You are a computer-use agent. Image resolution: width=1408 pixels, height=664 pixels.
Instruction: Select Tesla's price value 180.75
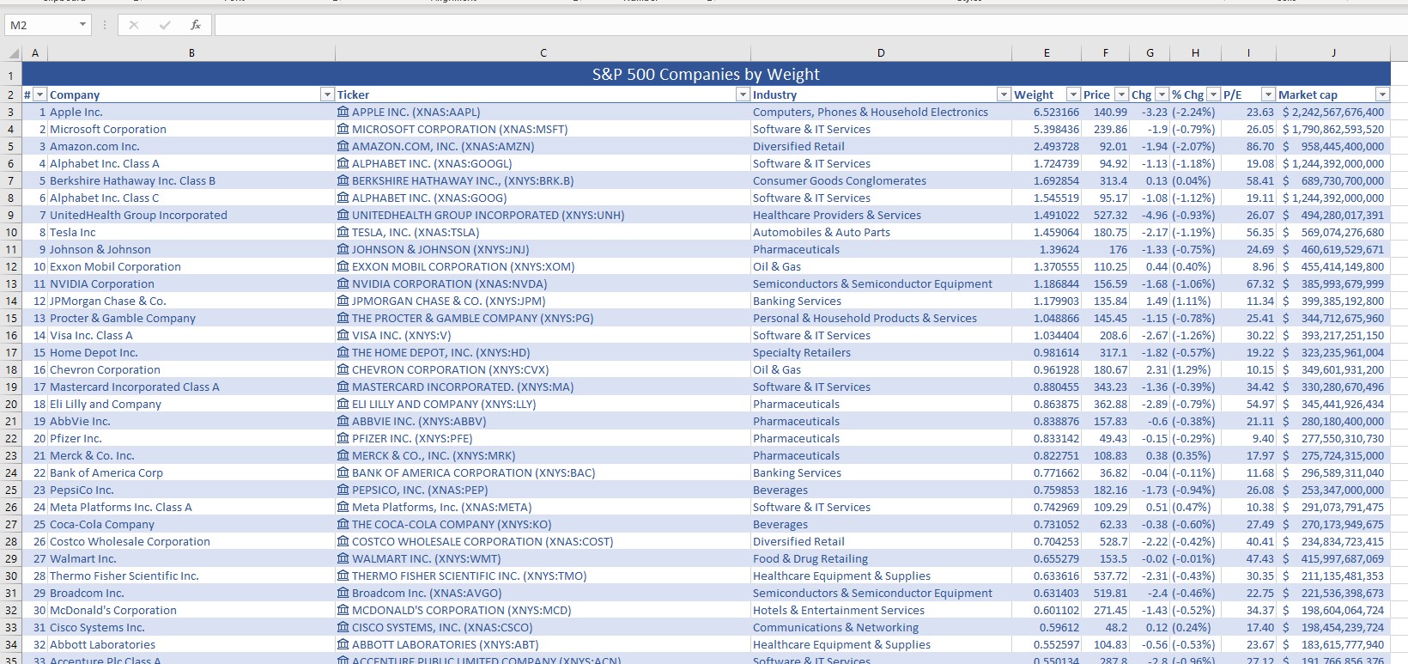coord(1105,232)
